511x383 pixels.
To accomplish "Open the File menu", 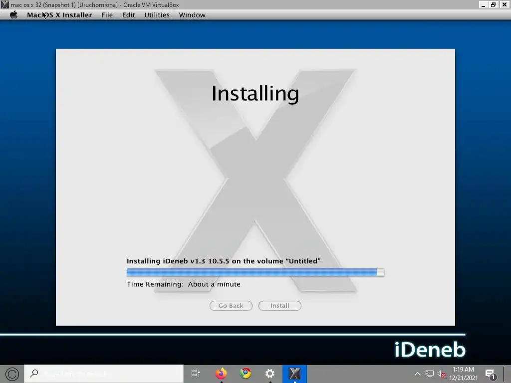I will click(x=107, y=15).
